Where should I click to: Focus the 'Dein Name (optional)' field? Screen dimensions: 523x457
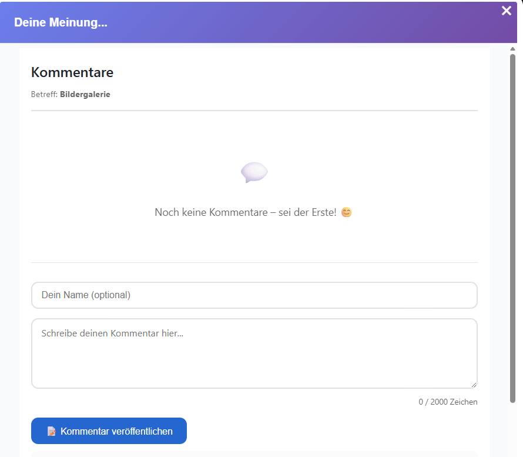(254, 295)
